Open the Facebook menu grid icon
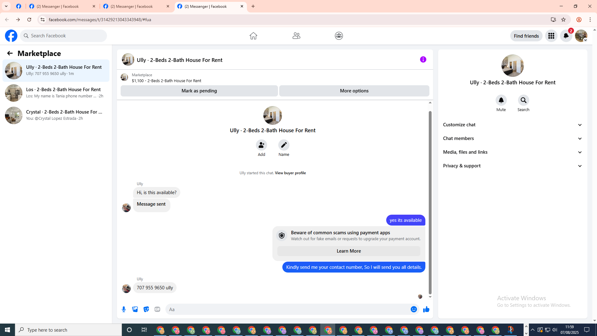Viewport: 597px width, 336px height. [x=551, y=36]
